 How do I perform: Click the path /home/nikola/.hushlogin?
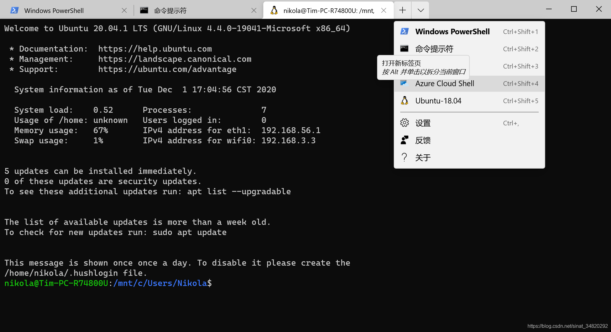(61, 273)
